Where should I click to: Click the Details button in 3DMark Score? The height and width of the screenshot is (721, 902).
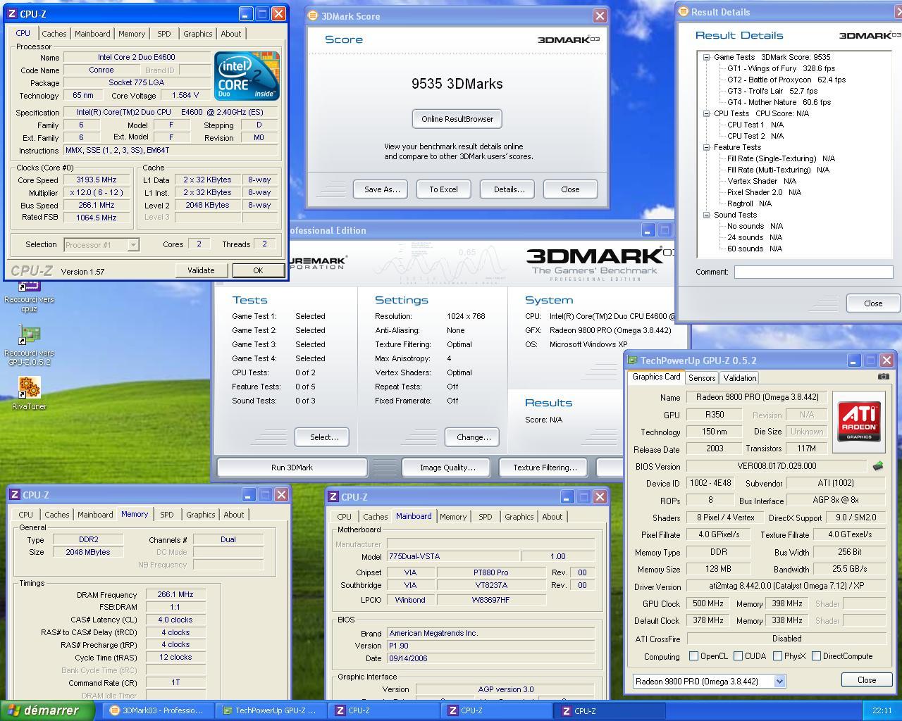pyautogui.click(x=509, y=189)
